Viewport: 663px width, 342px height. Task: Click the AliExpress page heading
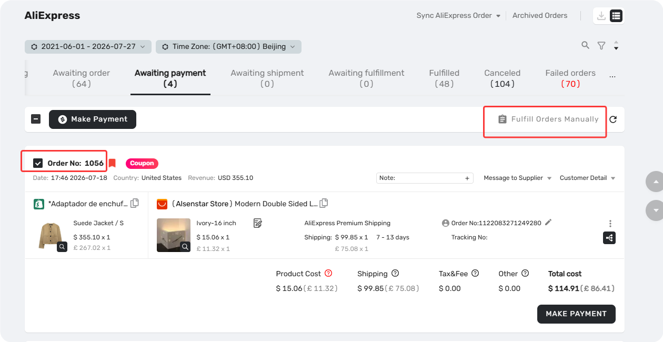[52, 15]
